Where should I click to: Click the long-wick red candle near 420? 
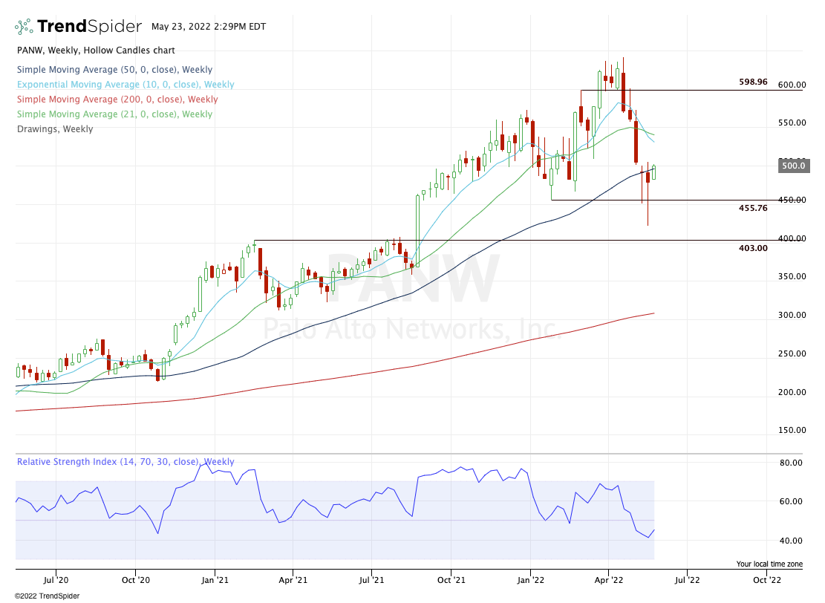pyautogui.click(x=648, y=194)
